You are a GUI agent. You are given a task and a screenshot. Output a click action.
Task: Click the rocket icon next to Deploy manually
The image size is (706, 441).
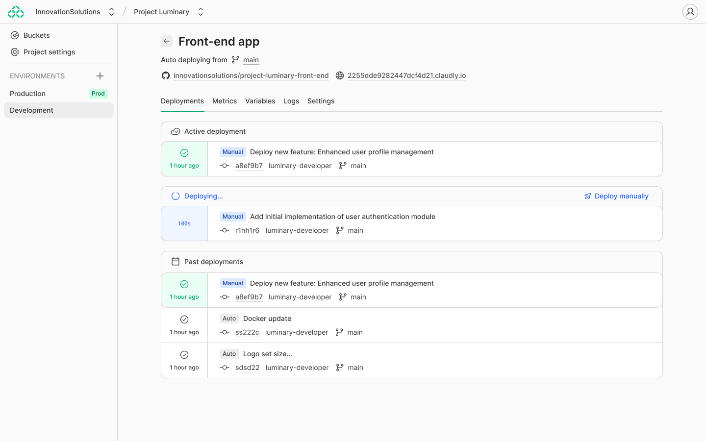(x=588, y=196)
